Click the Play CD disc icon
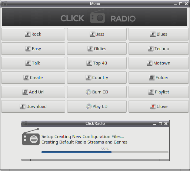The width and height of the screenshot is (190, 171). click(x=89, y=106)
